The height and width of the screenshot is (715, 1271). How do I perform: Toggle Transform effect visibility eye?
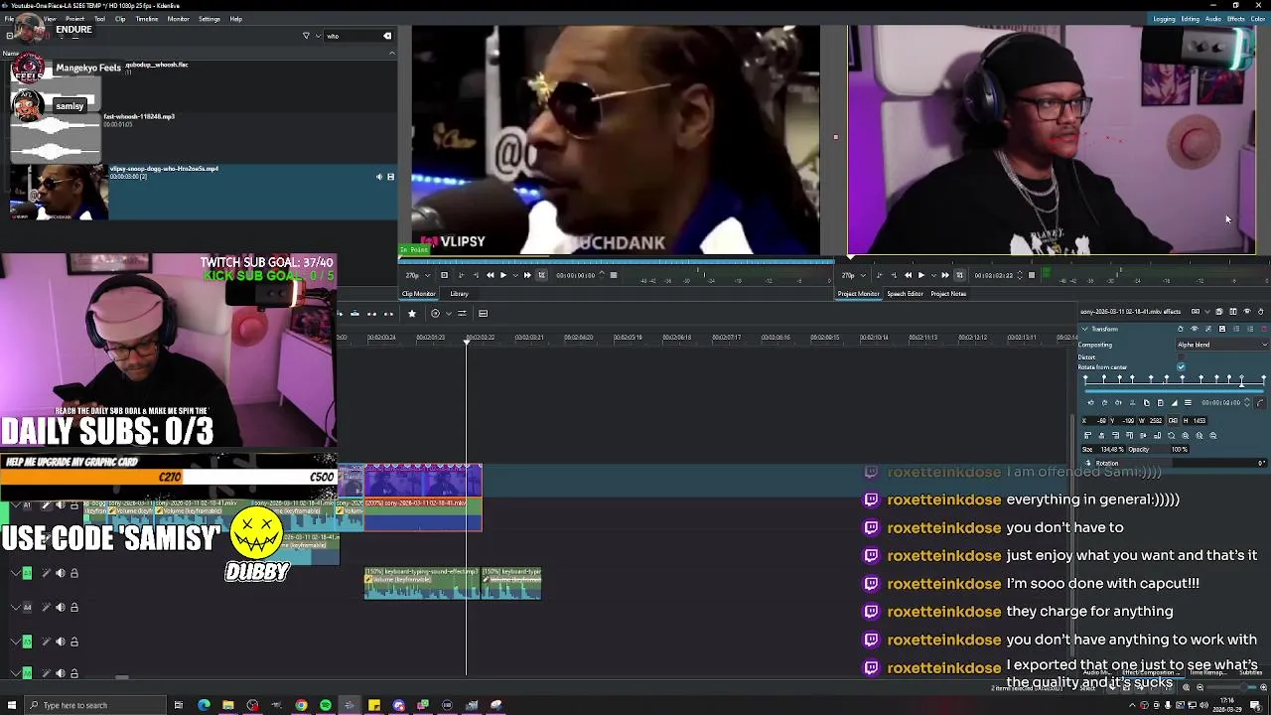[x=1195, y=329]
